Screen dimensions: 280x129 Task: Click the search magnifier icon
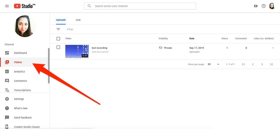coord(89,6)
